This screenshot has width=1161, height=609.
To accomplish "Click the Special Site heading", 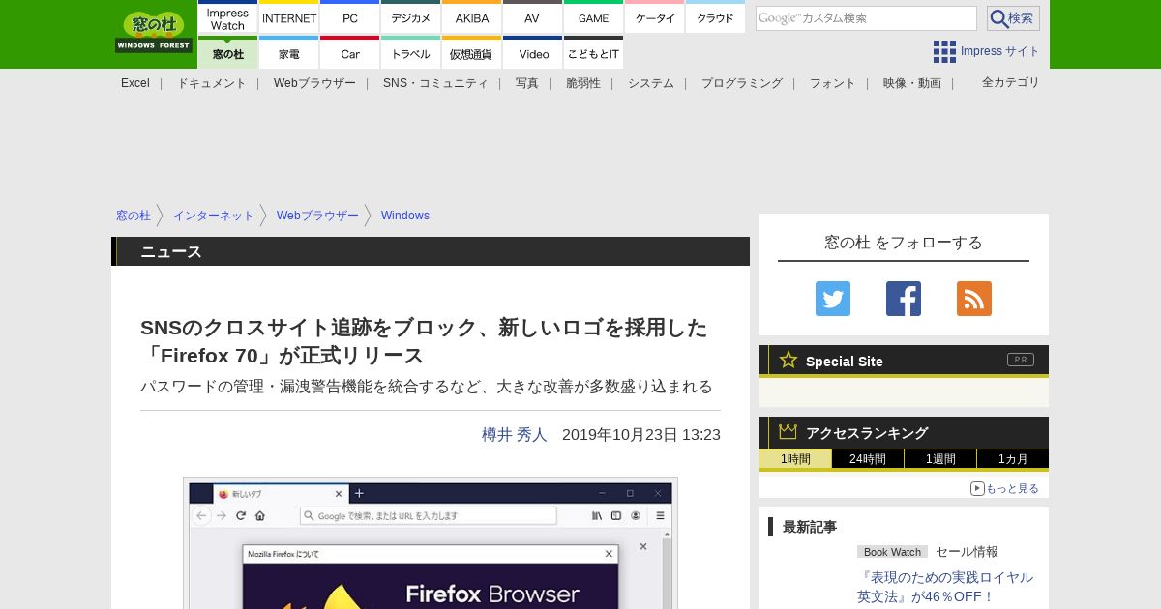I will click(x=845, y=362).
